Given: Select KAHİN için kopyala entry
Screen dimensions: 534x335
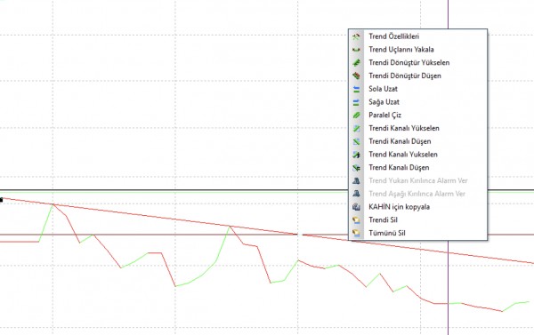Looking at the screenshot, I should (x=417, y=207).
